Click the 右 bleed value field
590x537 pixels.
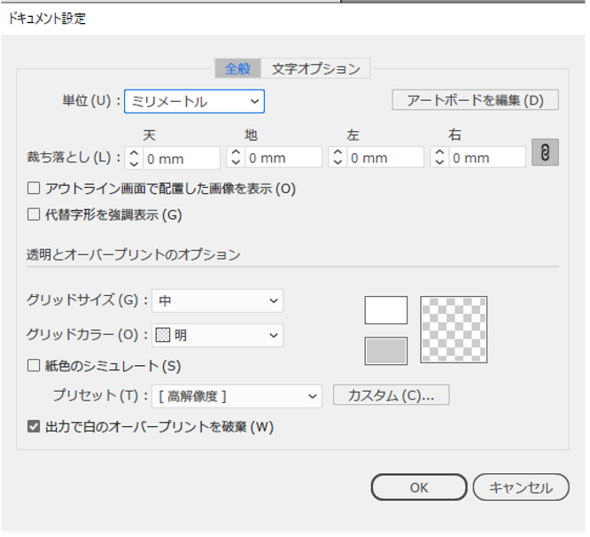click(487, 158)
